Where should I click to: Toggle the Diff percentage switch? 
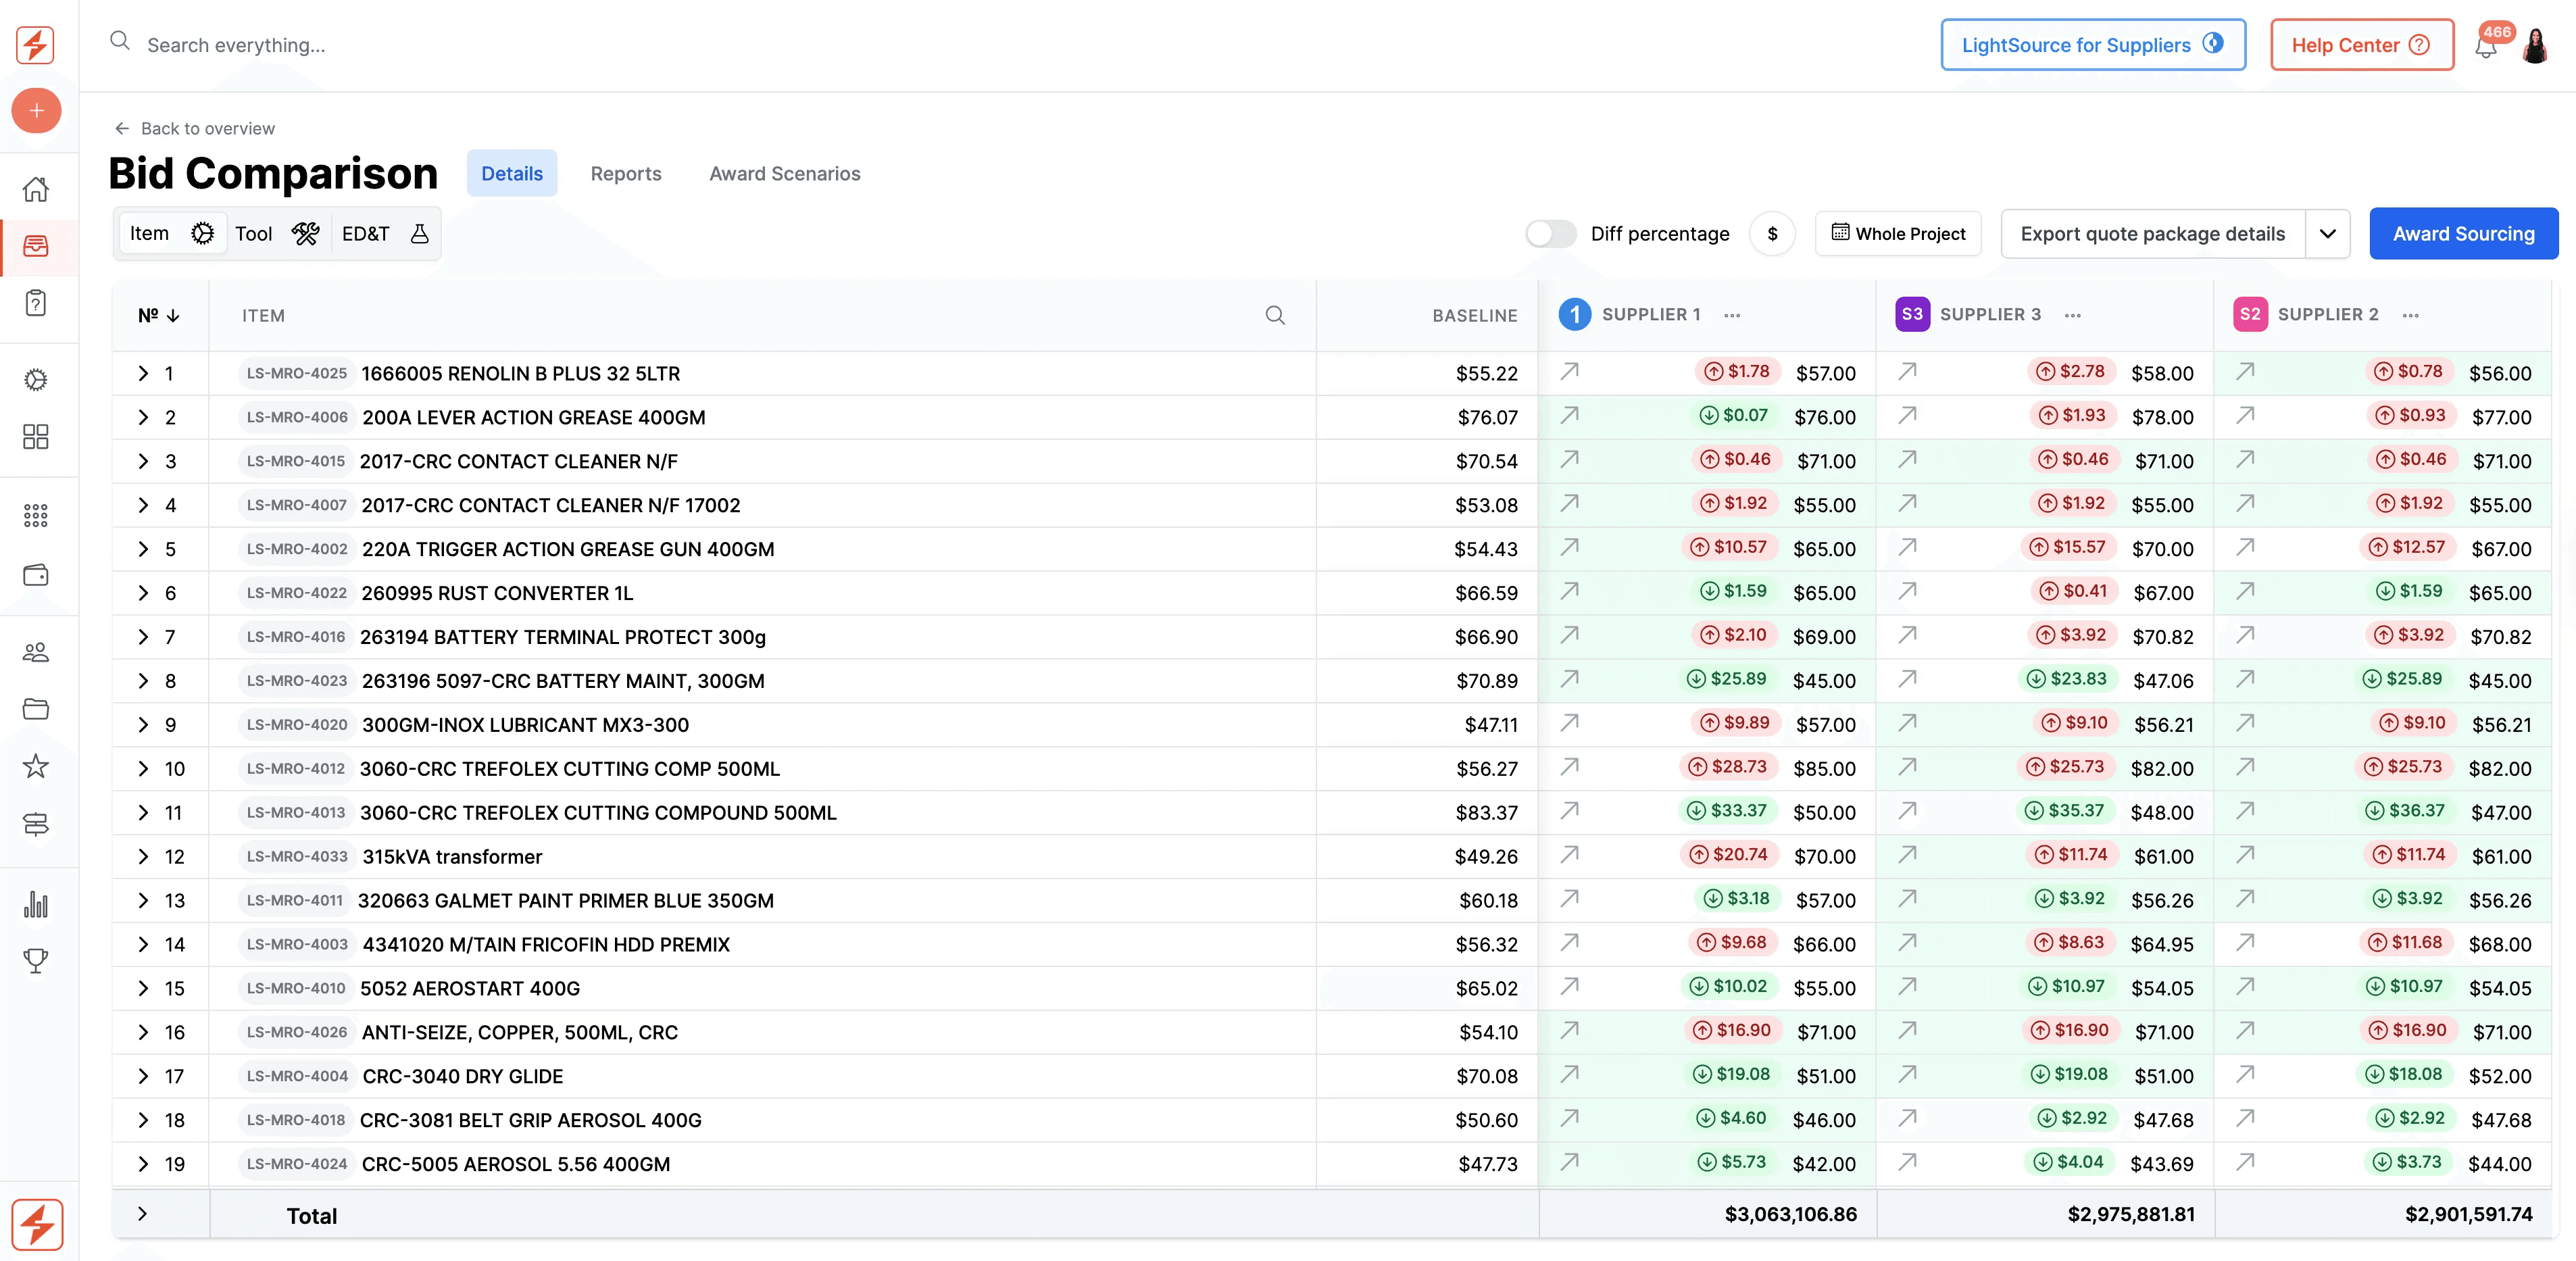(x=1550, y=234)
